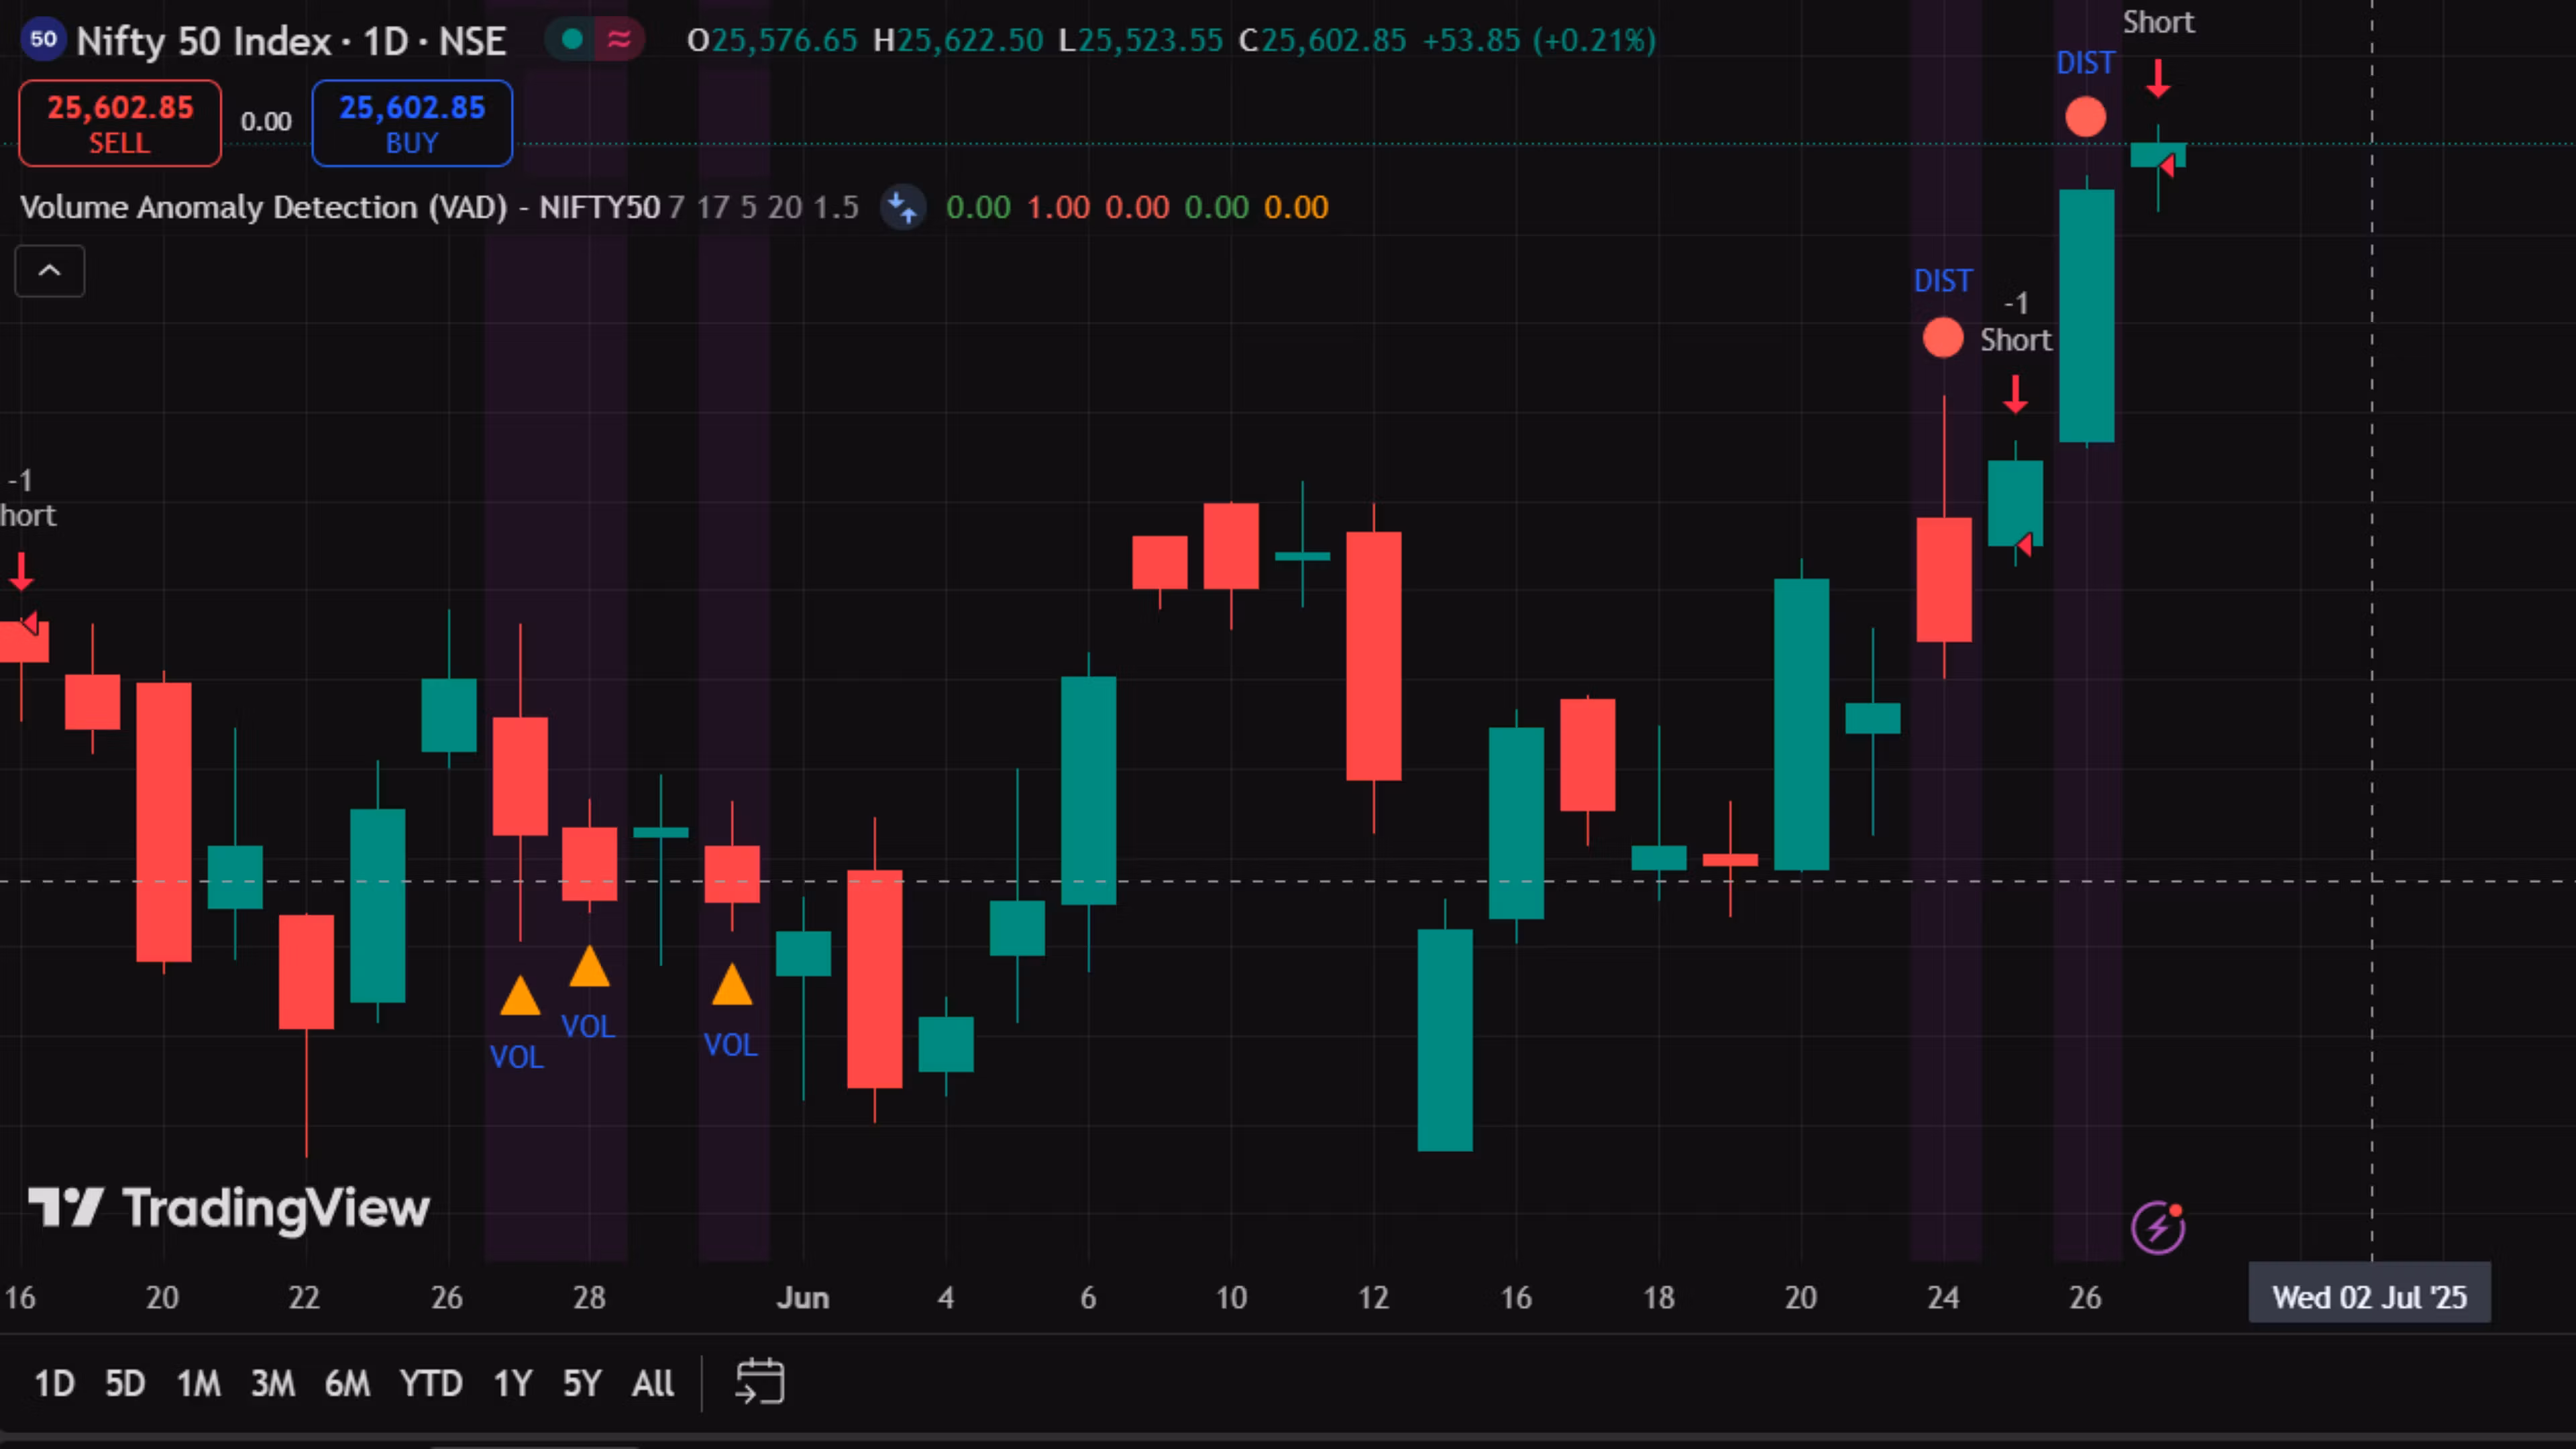This screenshot has width=2576, height=1449.
Task: Click the red SELL button showing 25,602.85
Action: tap(119, 122)
